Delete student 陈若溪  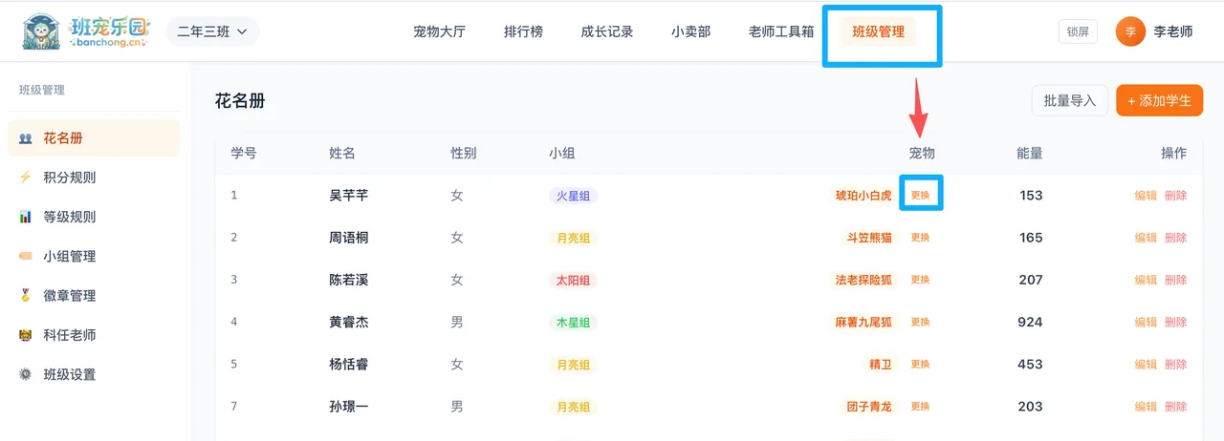click(x=1176, y=280)
